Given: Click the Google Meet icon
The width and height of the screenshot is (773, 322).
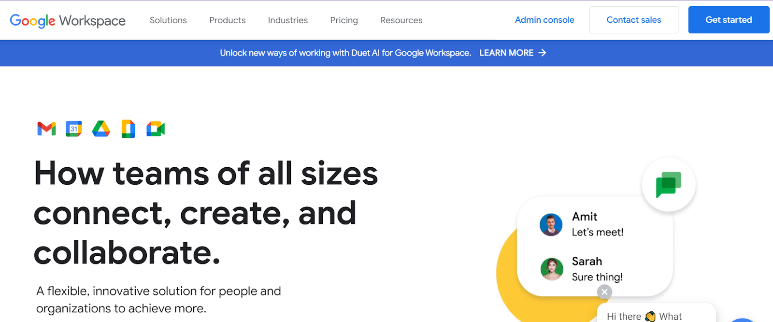Looking at the screenshot, I should (156, 129).
